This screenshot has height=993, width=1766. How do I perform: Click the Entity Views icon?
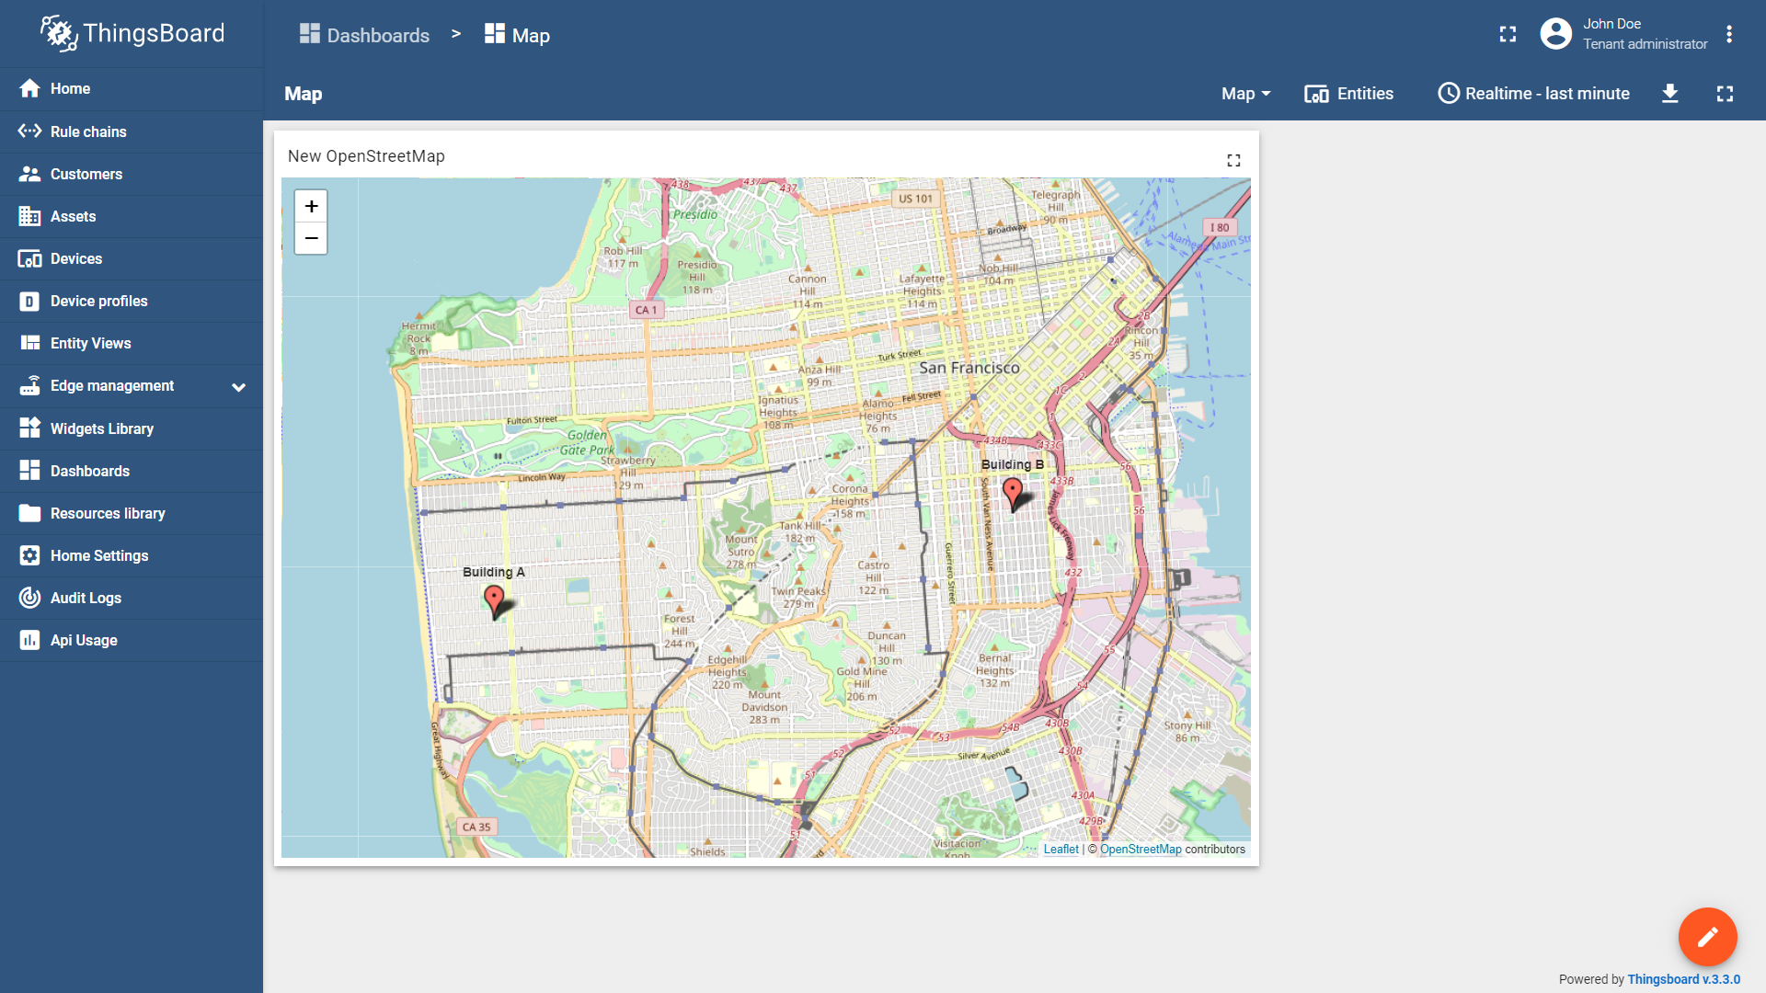coord(29,343)
